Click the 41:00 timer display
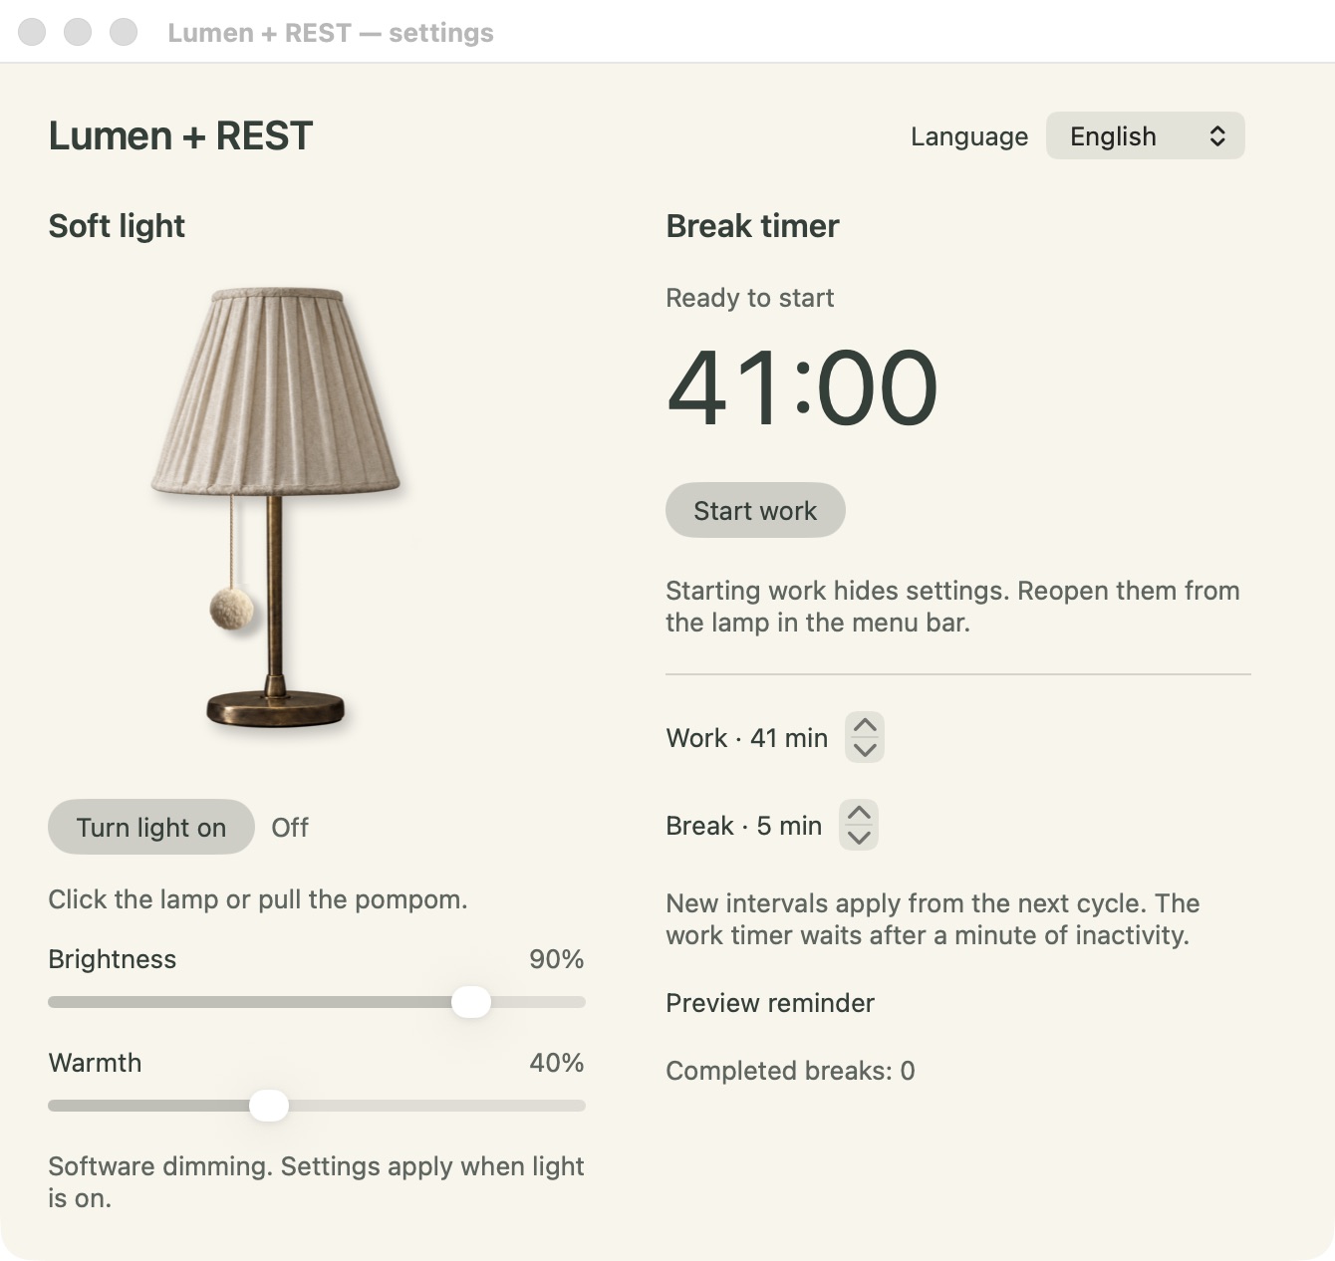Viewport: 1335px width, 1261px height. 803,387
